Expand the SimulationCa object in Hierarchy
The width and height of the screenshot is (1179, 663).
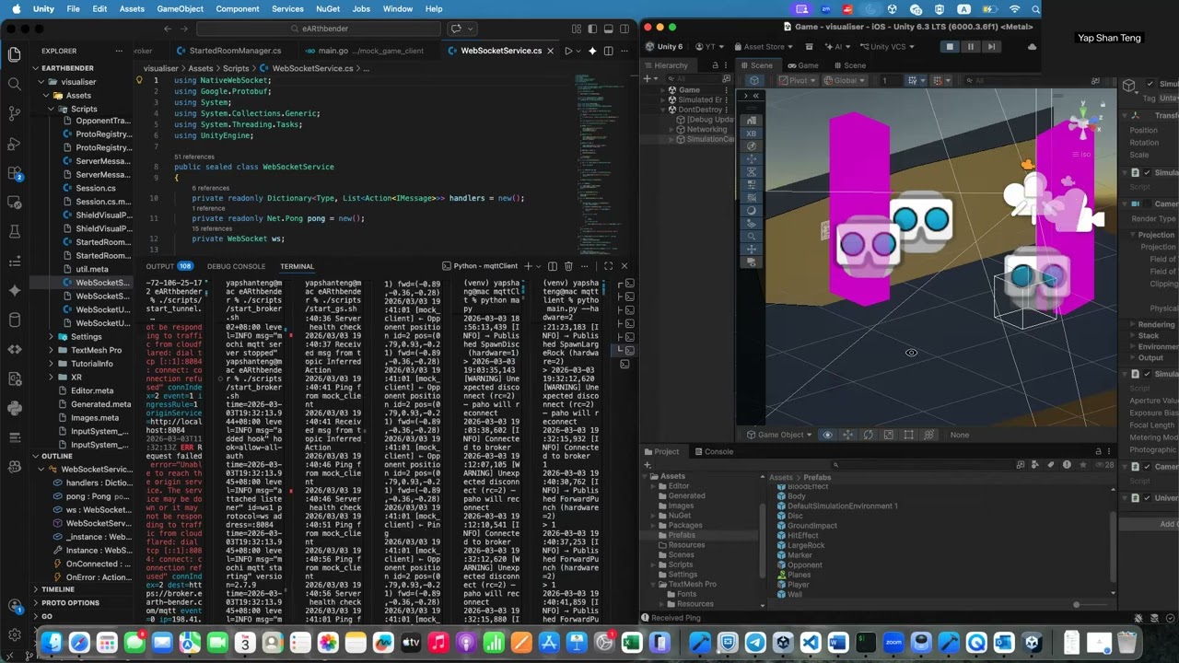(x=671, y=139)
